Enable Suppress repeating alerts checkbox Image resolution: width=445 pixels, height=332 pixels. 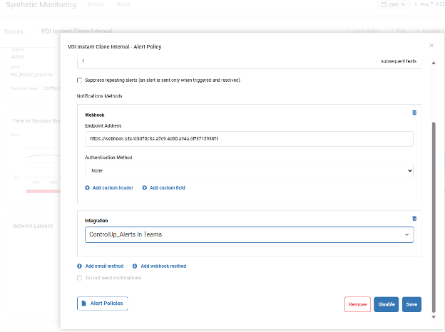(79, 81)
